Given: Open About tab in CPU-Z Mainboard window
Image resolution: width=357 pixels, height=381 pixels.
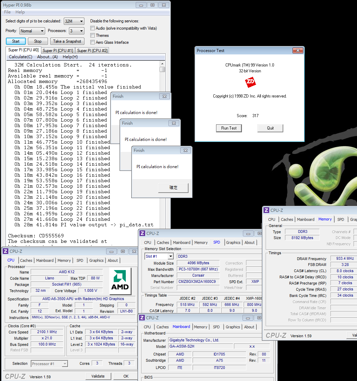Looking at the screenshot, I should (249, 327).
